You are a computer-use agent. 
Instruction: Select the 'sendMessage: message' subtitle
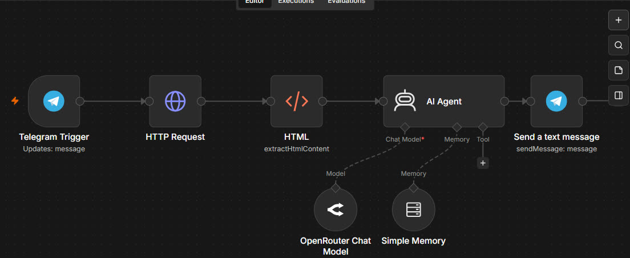[x=556, y=149]
